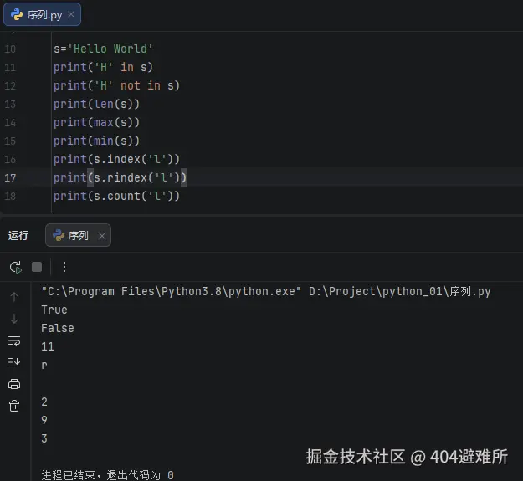This screenshot has width=523, height=481.
Task: Click line number 17 in gutter
Action: click(x=10, y=177)
